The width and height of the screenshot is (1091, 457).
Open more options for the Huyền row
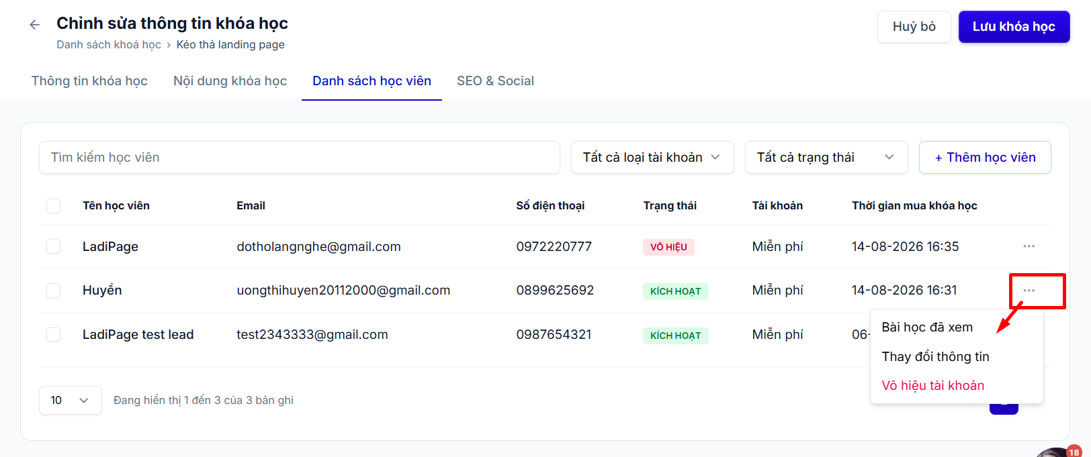1029,291
